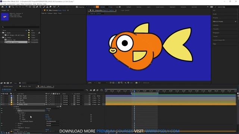This screenshot has height=134, width=239.
Task: Select the Brush tool
Action: [x=44, y=7]
